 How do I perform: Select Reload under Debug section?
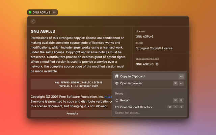coord(125,101)
